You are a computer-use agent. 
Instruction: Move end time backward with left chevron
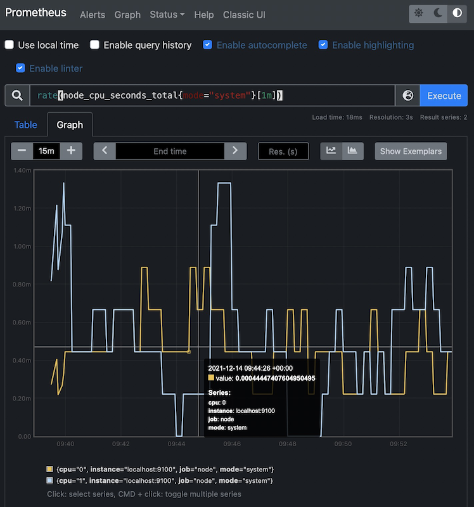coord(105,151)
